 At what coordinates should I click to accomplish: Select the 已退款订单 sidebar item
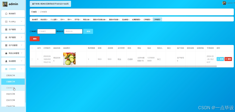click(x=13, y=82)
